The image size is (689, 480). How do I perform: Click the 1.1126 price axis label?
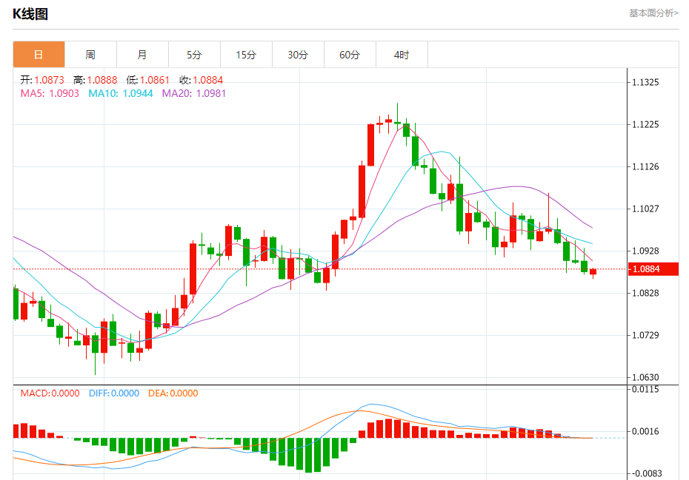click(645, 166)
